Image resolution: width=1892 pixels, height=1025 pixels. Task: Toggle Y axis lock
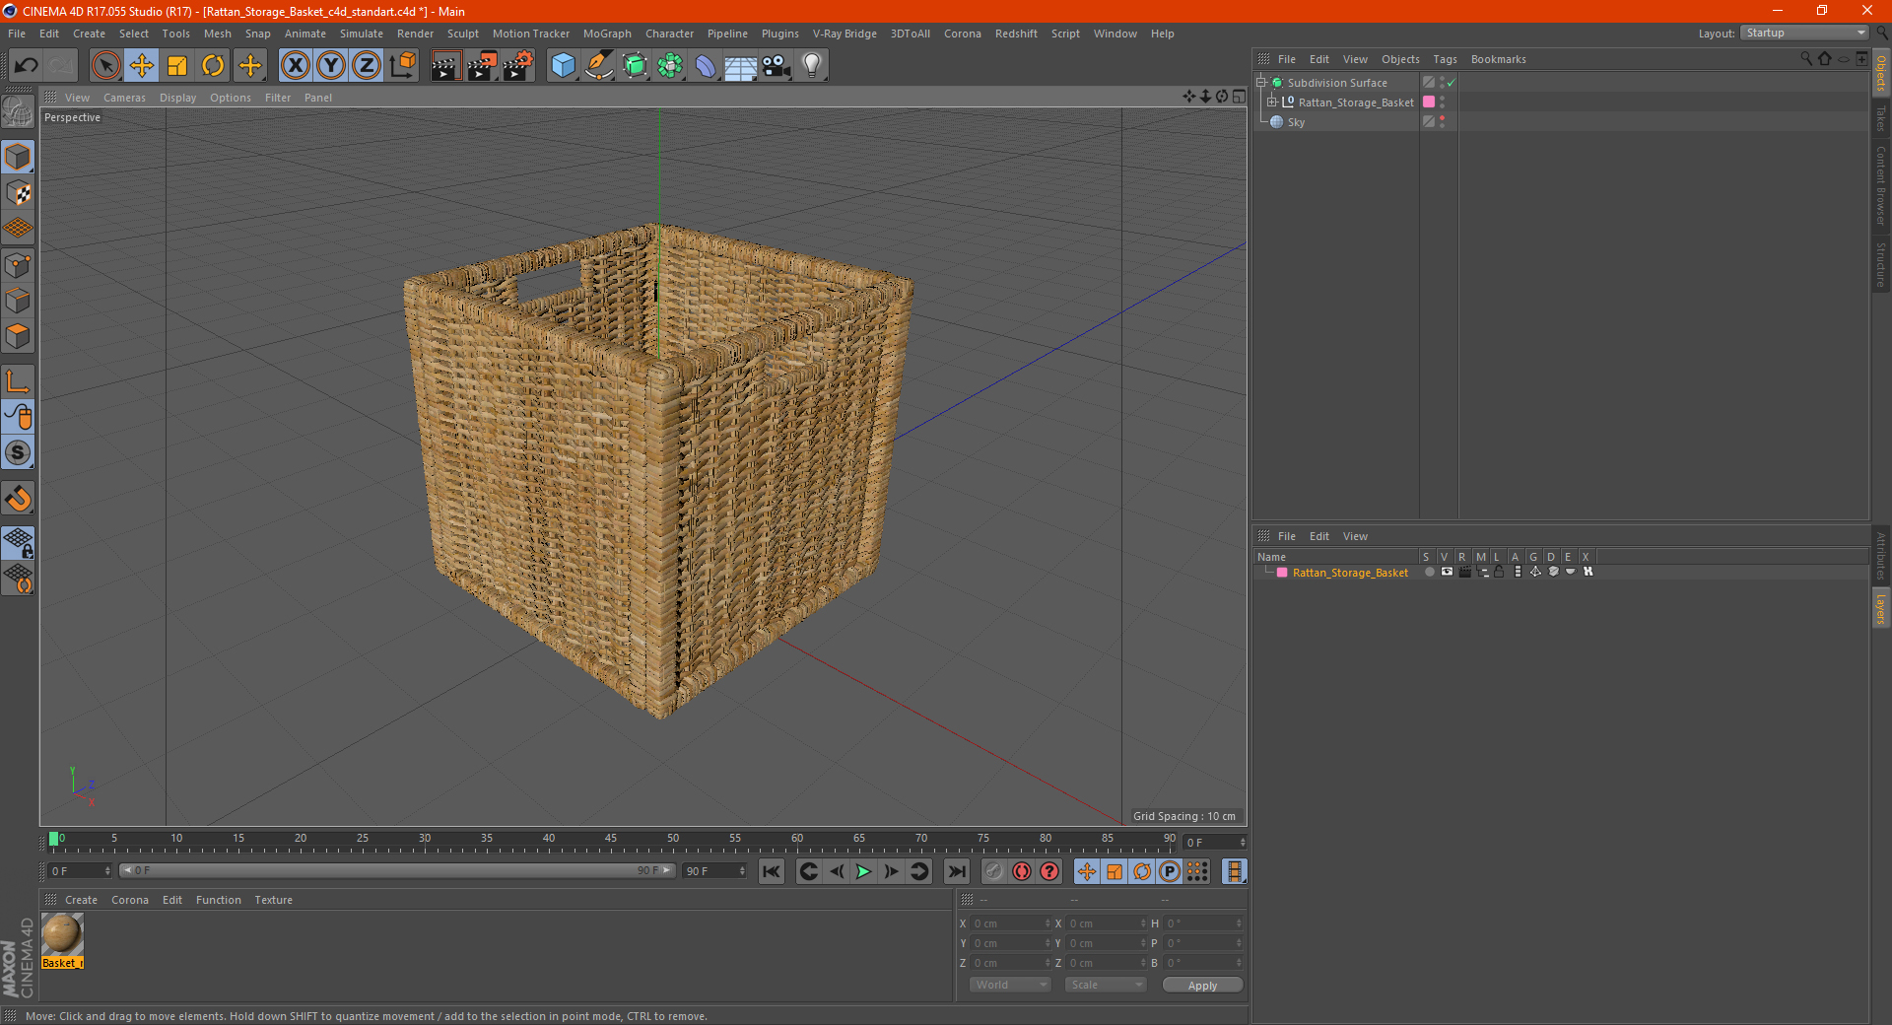click(331, 66)
